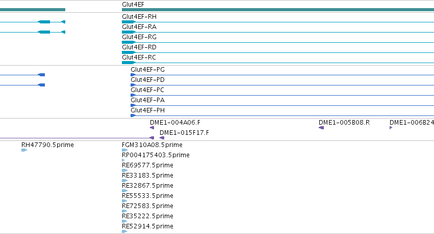
Task: Click RE33183.5prime arrow glyph
Action: [x=124, y=181]
